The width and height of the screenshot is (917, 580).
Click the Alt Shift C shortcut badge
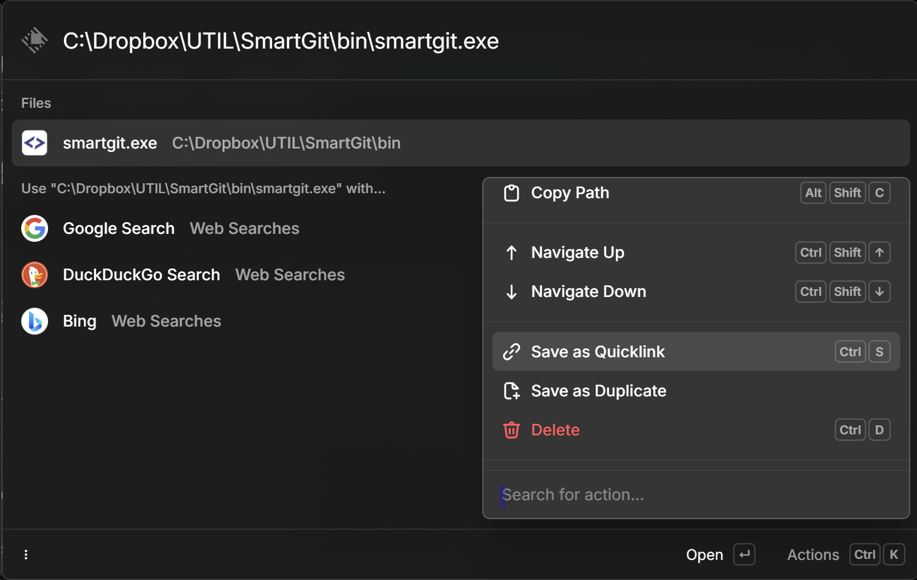845,193
